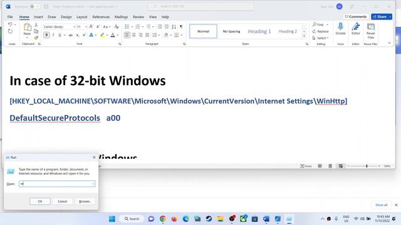Open Paragraph dialog launcher
Screen dimensions: 401x225
pos(184,44)
